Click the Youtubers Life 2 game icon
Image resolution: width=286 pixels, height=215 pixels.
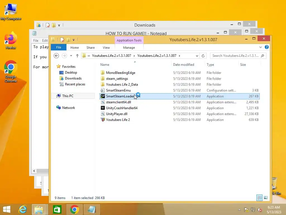[103, 120]
